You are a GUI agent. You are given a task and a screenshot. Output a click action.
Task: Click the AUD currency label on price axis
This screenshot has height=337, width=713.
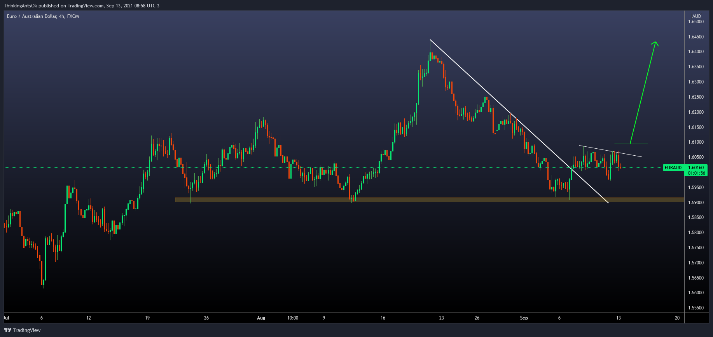pyautogui.click(x=696, y=16)
